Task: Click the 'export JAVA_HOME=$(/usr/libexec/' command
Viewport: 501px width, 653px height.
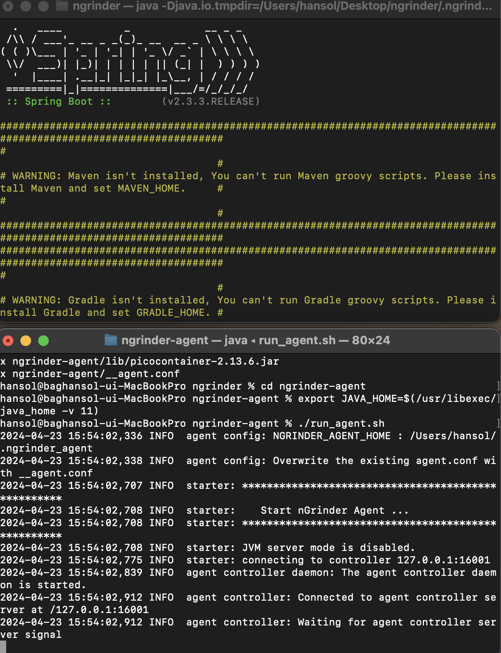Action: coord(397,399)
